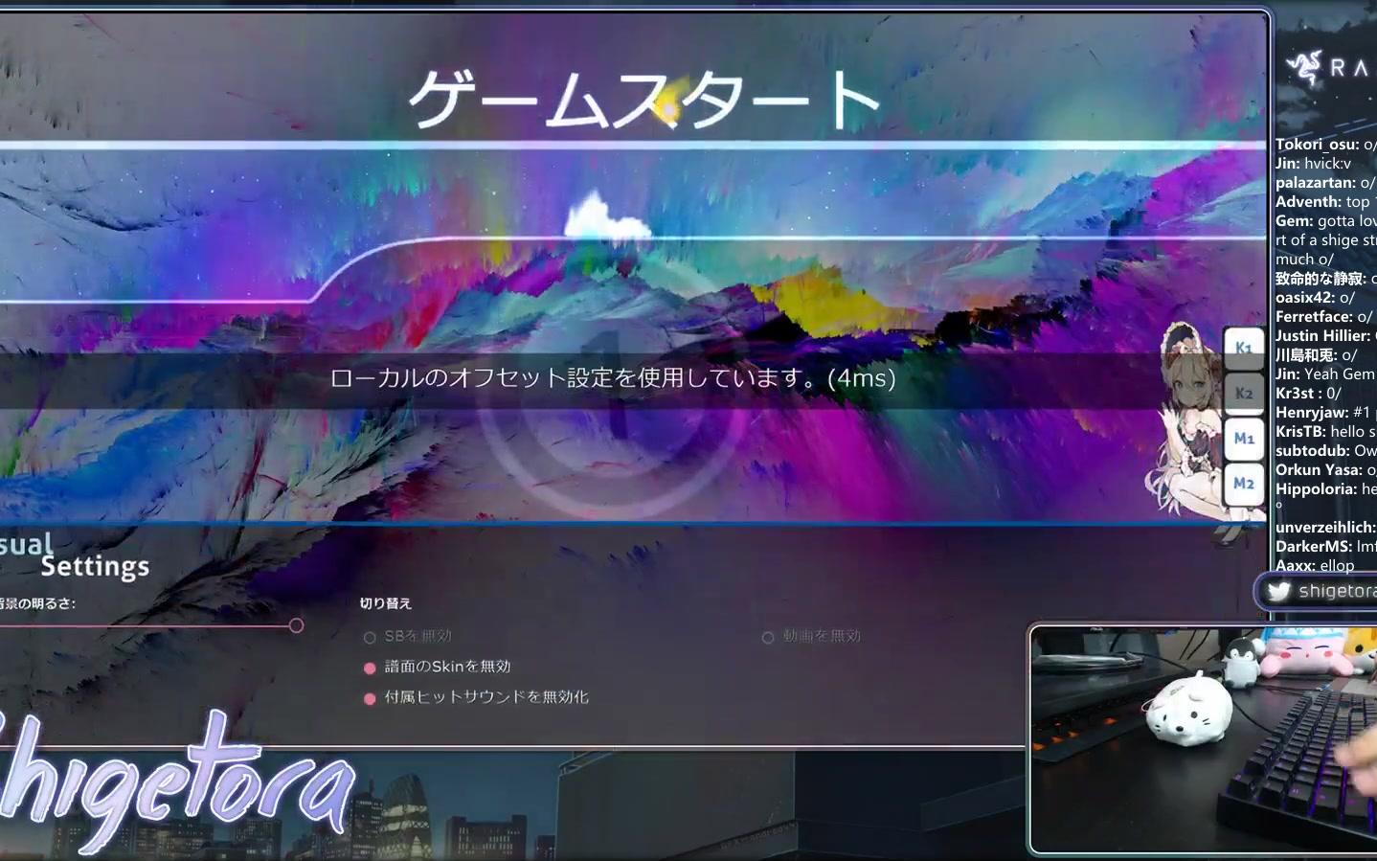Click oasix42's chat message
Viewport: 1377px width, 861px height.
click(1315, 298)
